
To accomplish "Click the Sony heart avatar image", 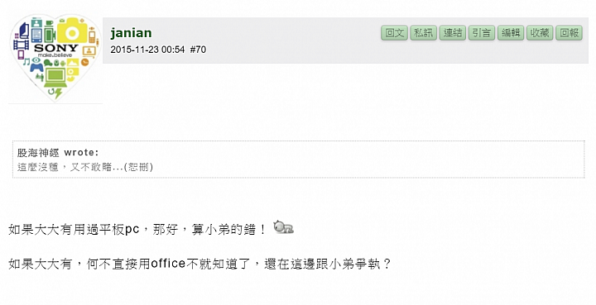I will click(55, 57).
